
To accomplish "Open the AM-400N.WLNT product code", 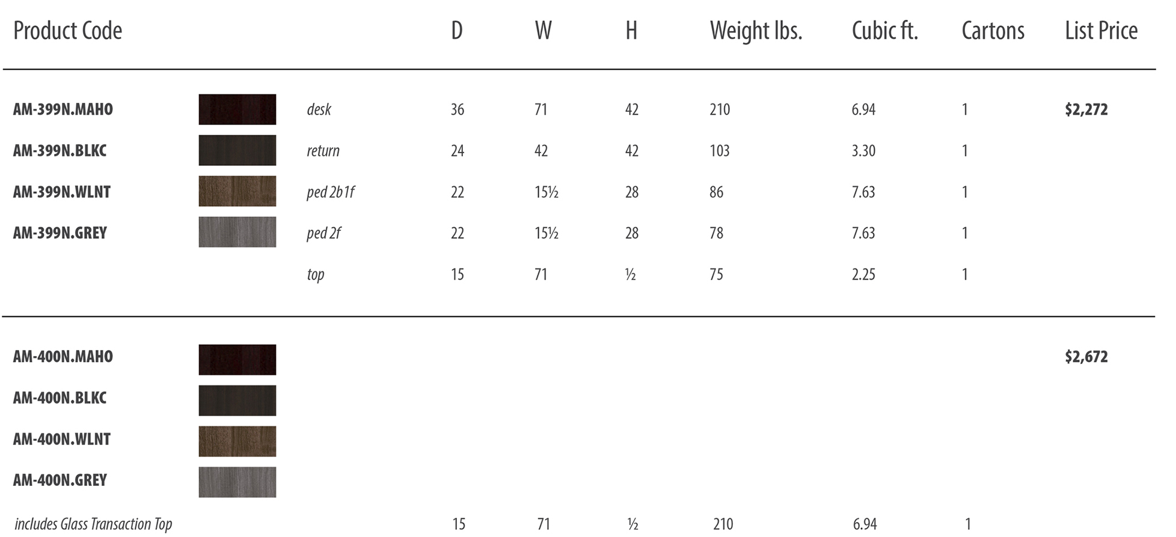I will (x=62, y=440).
